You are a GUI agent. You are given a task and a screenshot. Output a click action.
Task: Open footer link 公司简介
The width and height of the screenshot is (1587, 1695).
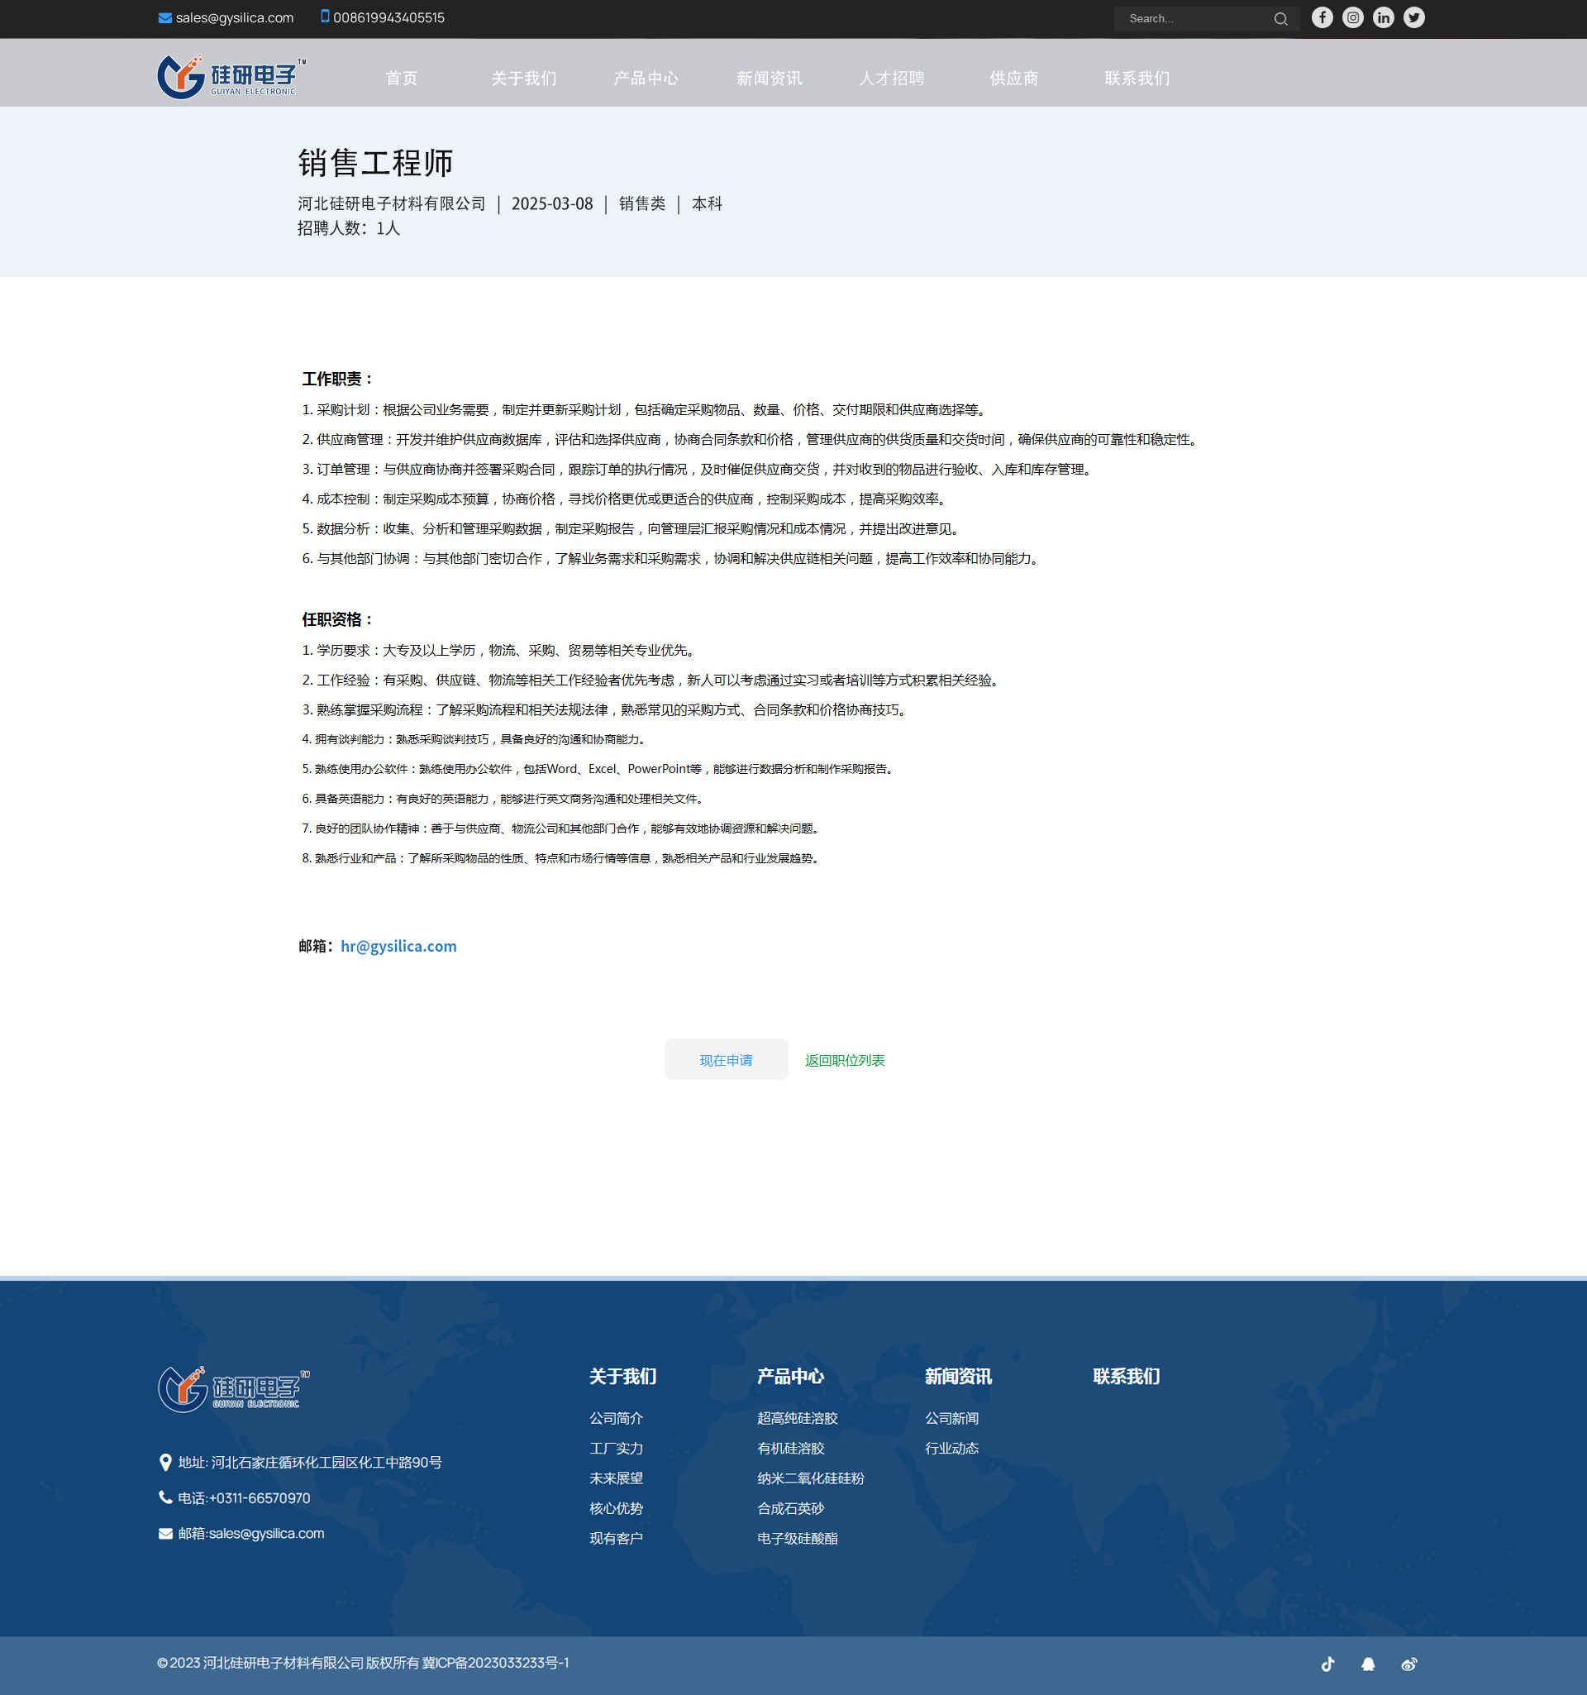point(617,1418)
